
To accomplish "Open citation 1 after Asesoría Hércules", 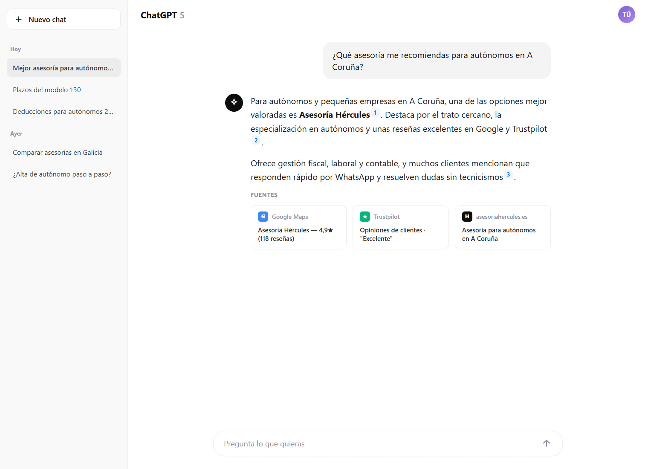I will 375,113.
